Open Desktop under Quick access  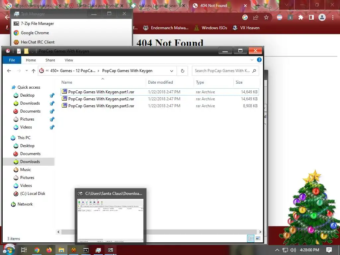(x=27, y=95)
